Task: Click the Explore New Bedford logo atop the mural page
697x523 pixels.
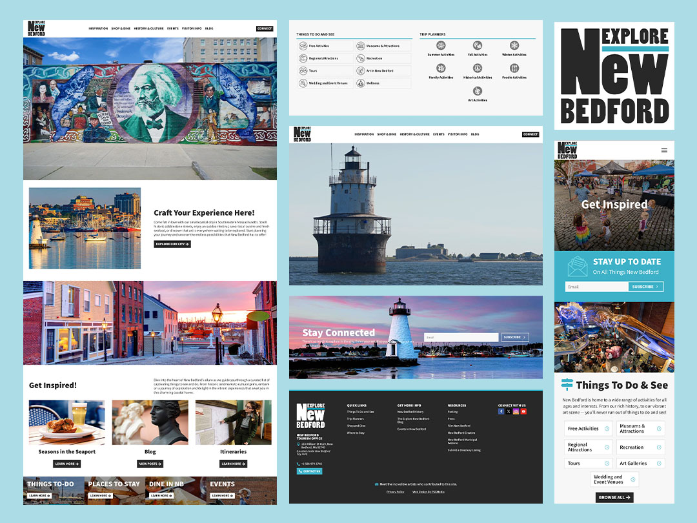Action: [x=36, y=28]
